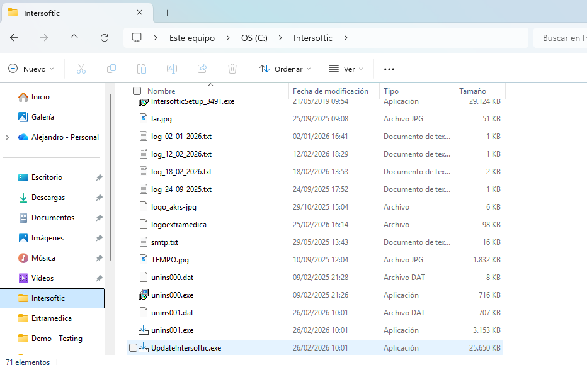Toggle the select-all checkbox in header
Viewport: 587px width, 365px height.
pos(137,91)
